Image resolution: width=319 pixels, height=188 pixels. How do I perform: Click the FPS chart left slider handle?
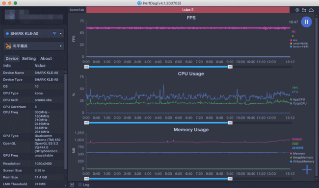(x=87, y=67)
